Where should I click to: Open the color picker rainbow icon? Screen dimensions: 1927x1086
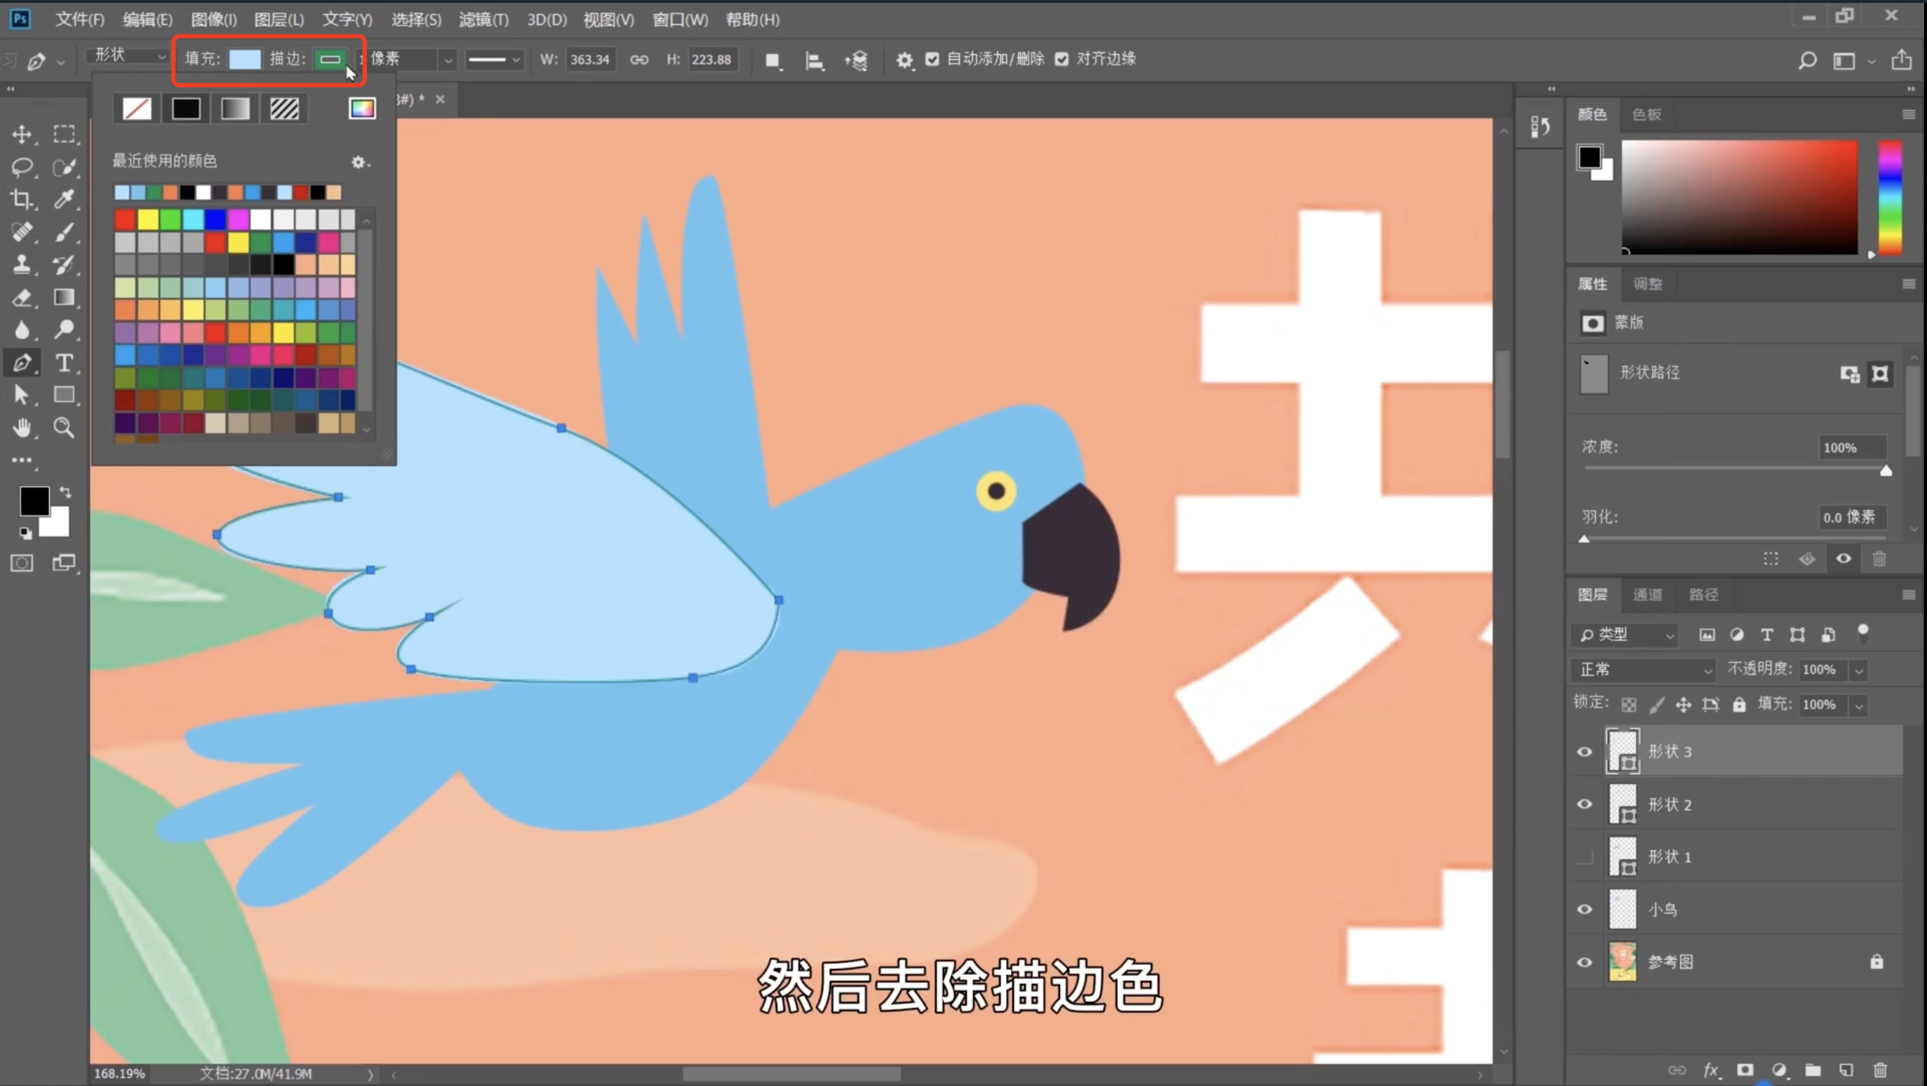pyautogui.click(x=362, y=109)
